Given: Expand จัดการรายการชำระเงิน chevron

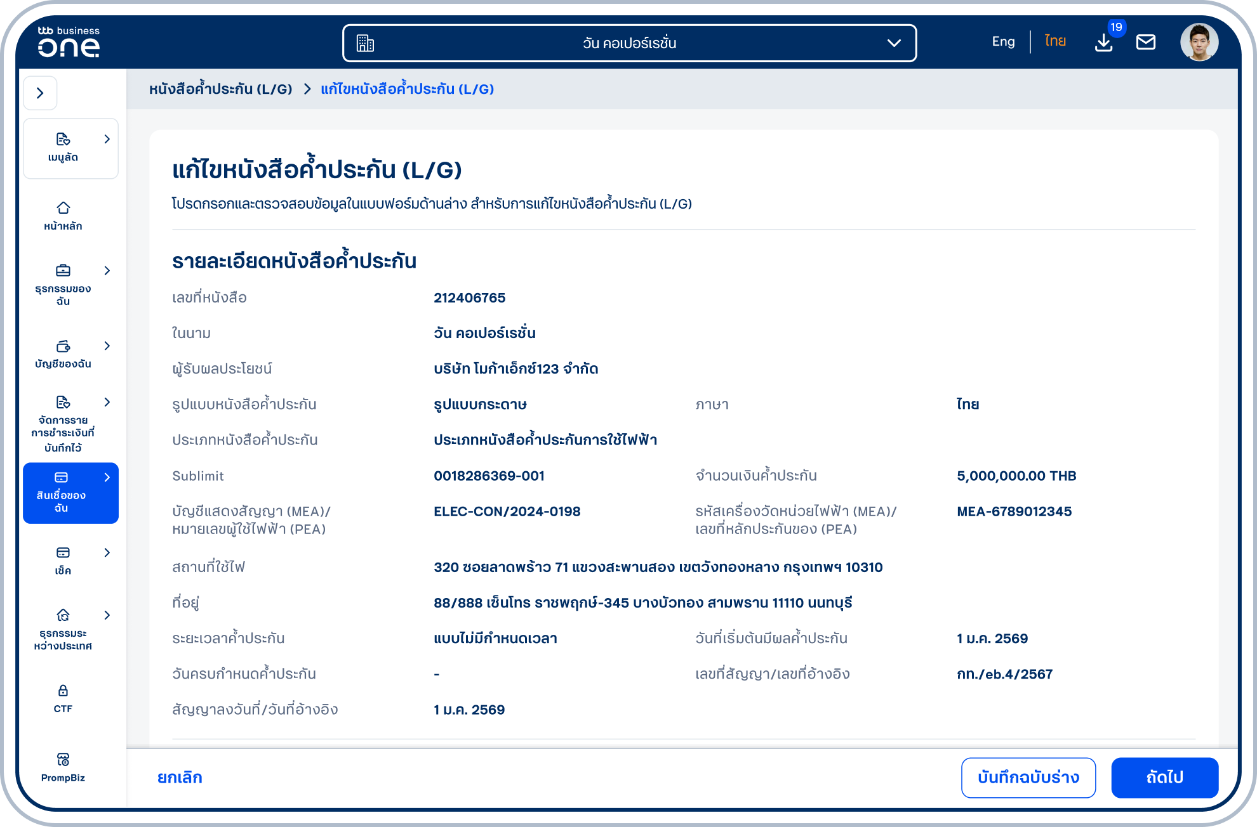Looking at the screenshot, I should click(x=107, y=402).
